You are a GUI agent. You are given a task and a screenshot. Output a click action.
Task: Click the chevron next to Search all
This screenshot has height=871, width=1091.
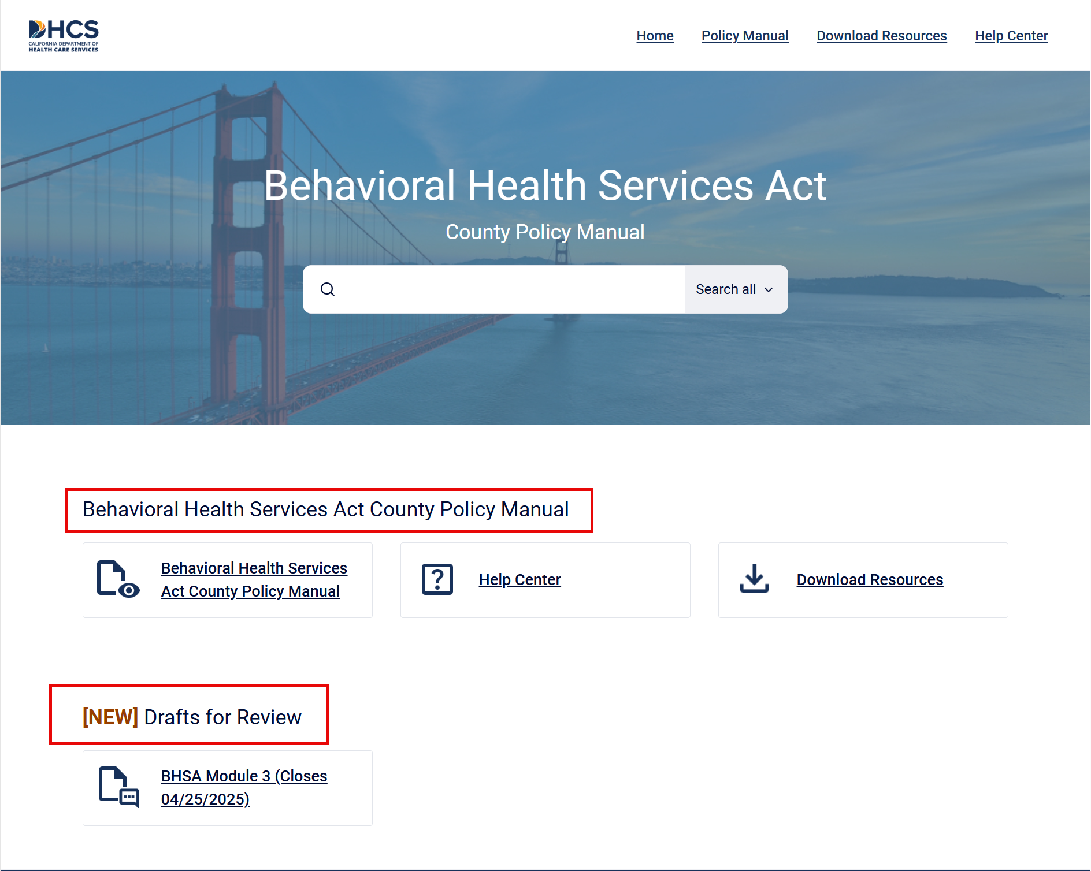point(769,289)
